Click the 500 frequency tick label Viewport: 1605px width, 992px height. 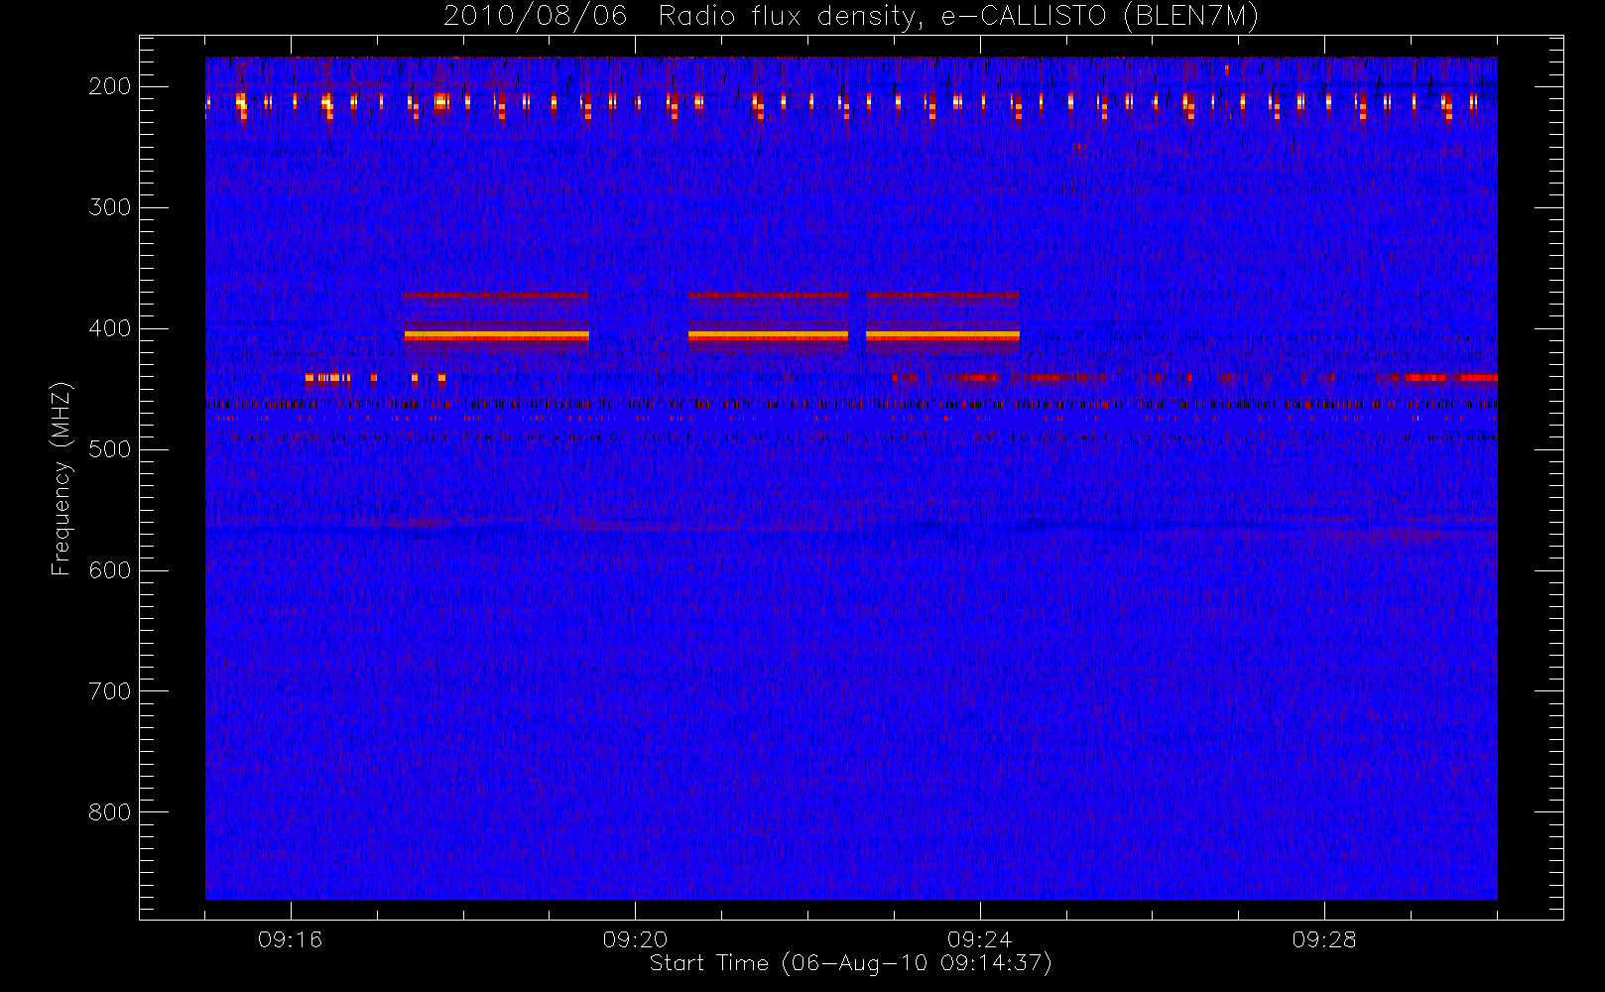click(x=109, y=449)
